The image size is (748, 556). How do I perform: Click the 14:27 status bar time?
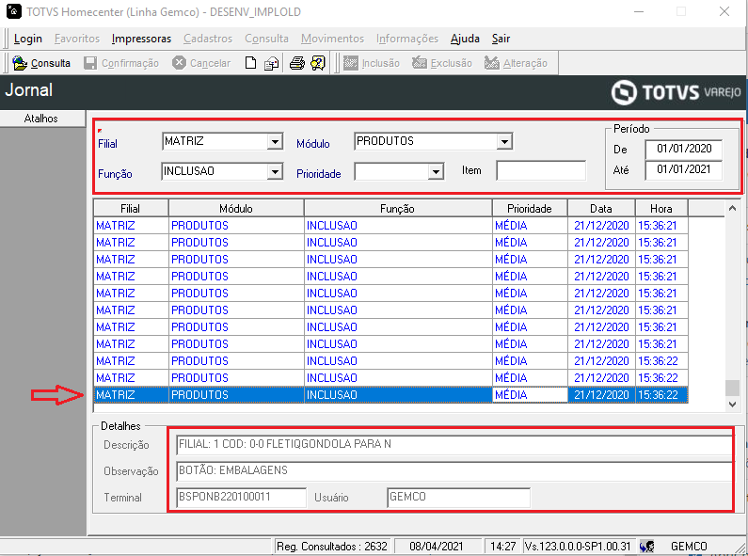502,547
